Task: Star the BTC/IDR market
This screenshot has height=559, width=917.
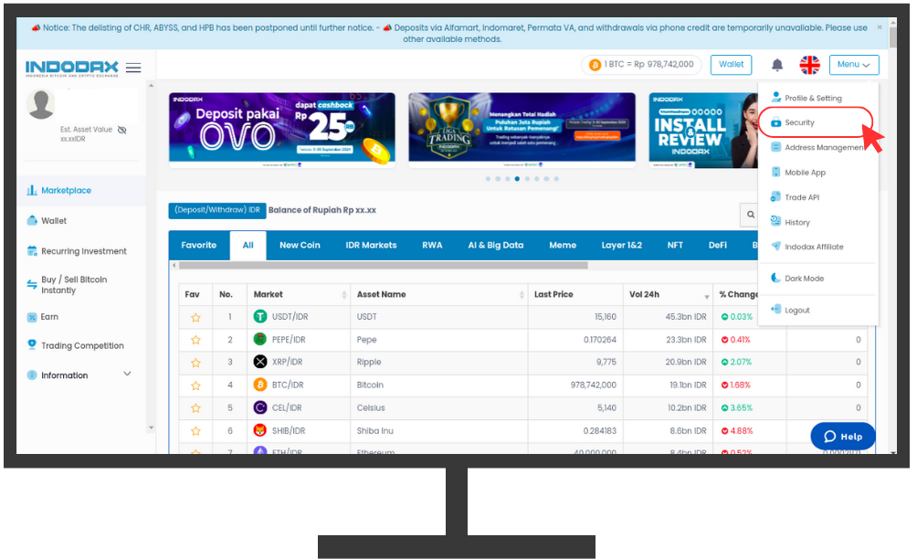Action: pos(195,385)
